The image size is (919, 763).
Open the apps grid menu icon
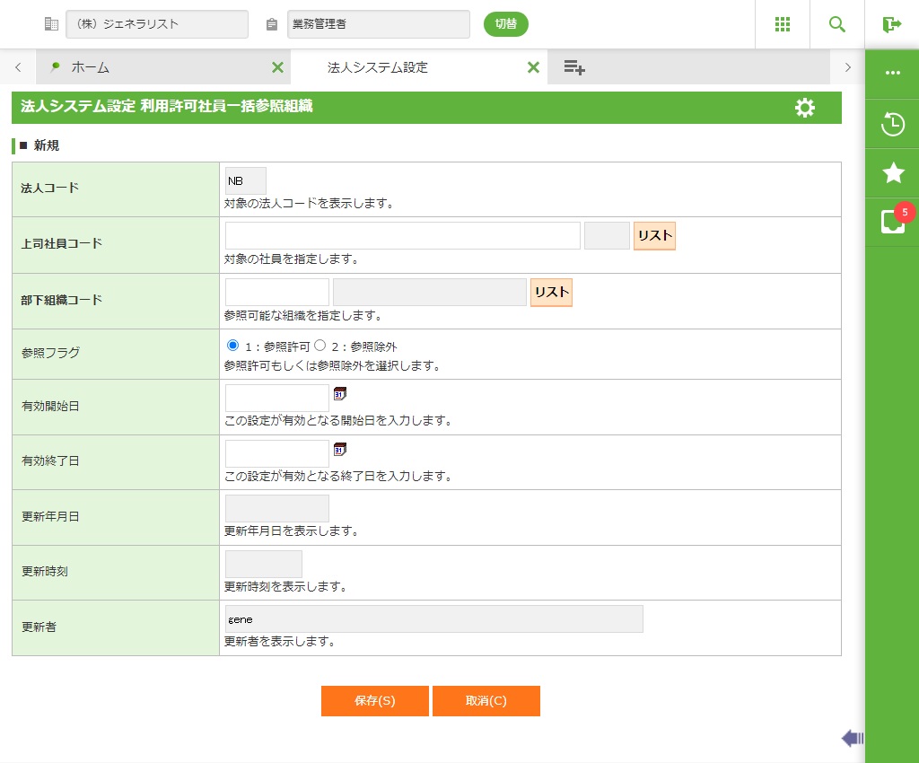coord(782,24)
